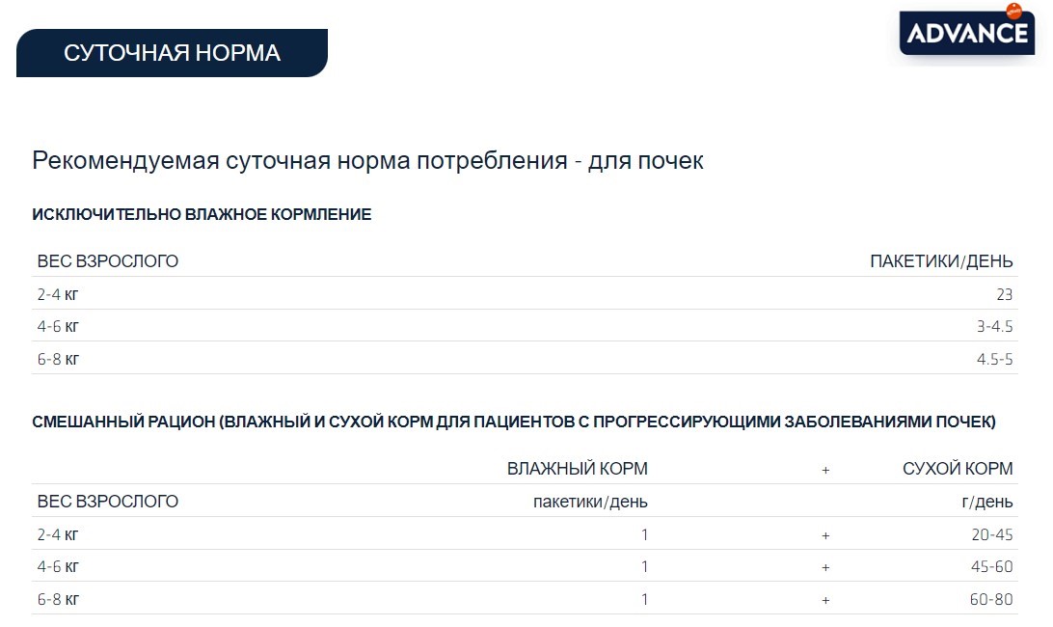
Task: Select the 6-8 кг row in mixed table
Action: point(525,598)
